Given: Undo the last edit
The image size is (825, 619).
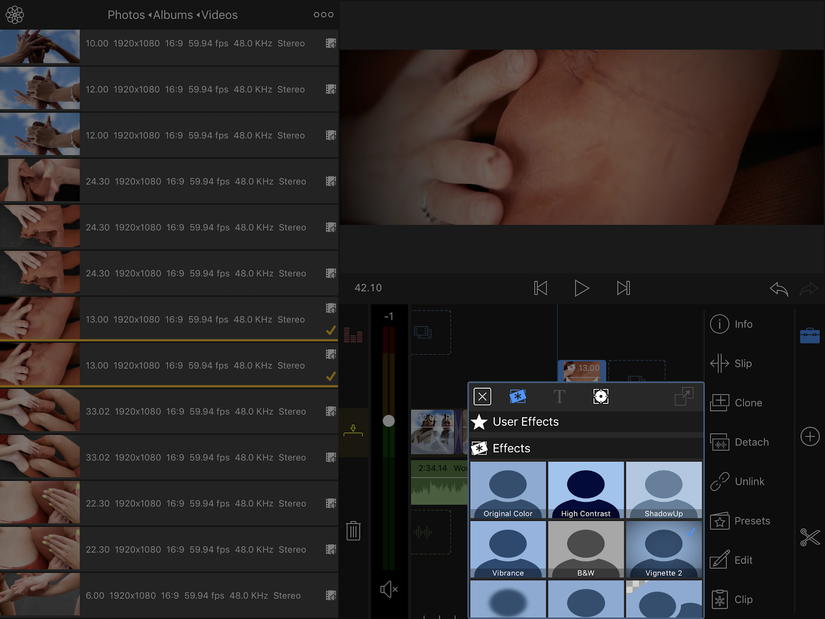Looking at the screenshot, I should (x=779, y=289).
